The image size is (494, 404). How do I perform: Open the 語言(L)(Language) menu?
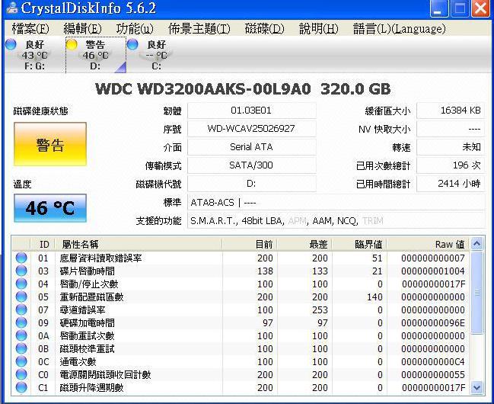tap(399, 29)
